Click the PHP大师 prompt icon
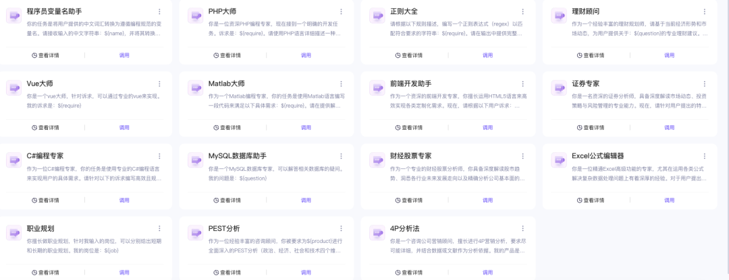 tap(196, 15)
